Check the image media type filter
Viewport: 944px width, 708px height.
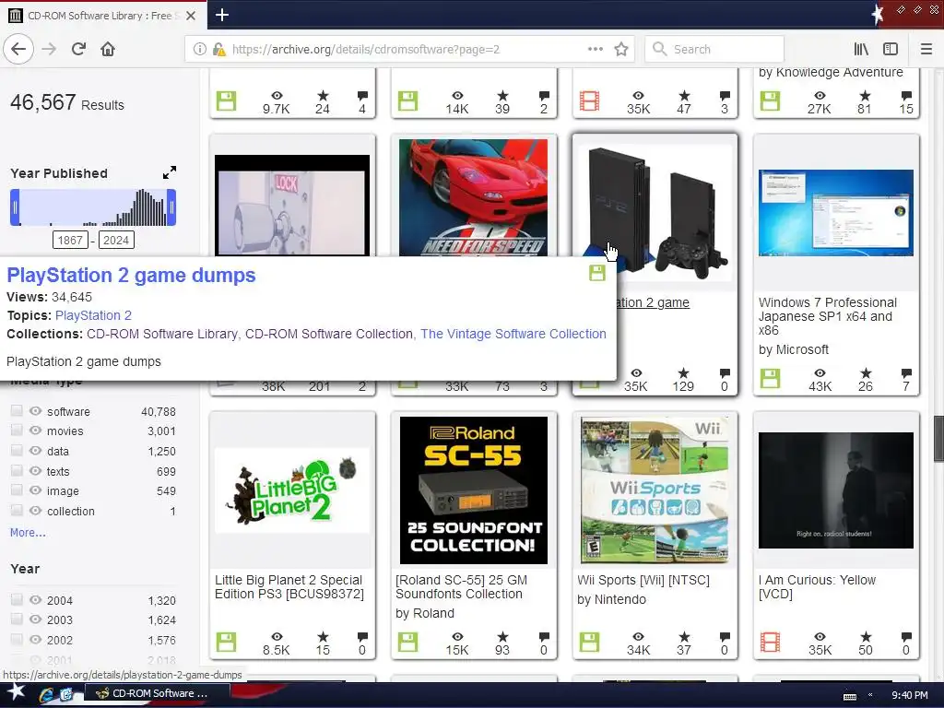point(17,490)
